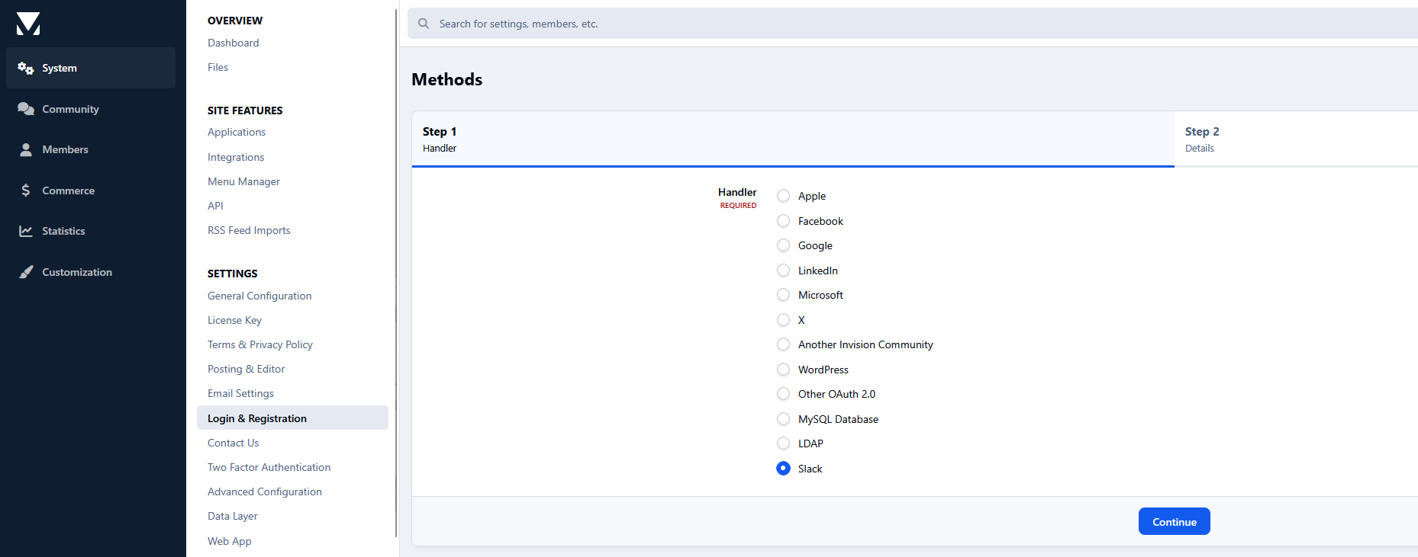
Task: Open Login & Registration settings
Action: click(292, 418)
